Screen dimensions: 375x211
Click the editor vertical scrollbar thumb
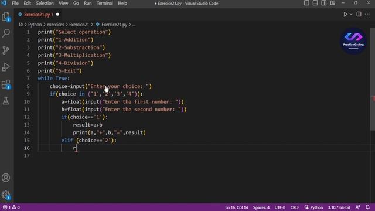tap(373, 80)
